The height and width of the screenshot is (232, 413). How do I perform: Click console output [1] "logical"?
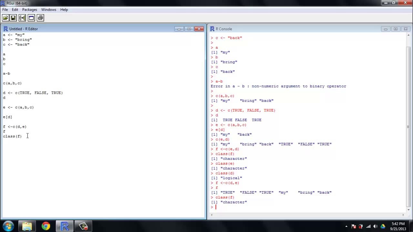click(x=227, y=178)
